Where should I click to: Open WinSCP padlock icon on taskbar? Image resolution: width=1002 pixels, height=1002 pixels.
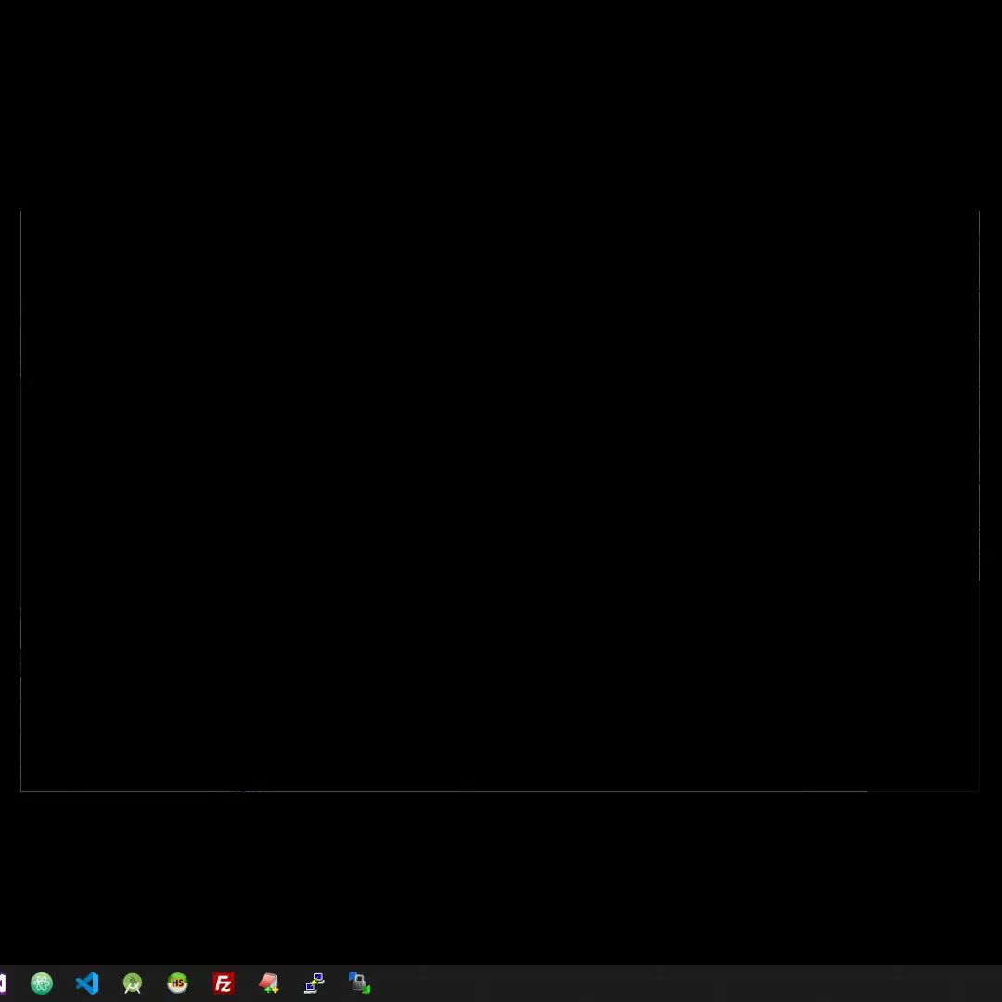point(359,983)
